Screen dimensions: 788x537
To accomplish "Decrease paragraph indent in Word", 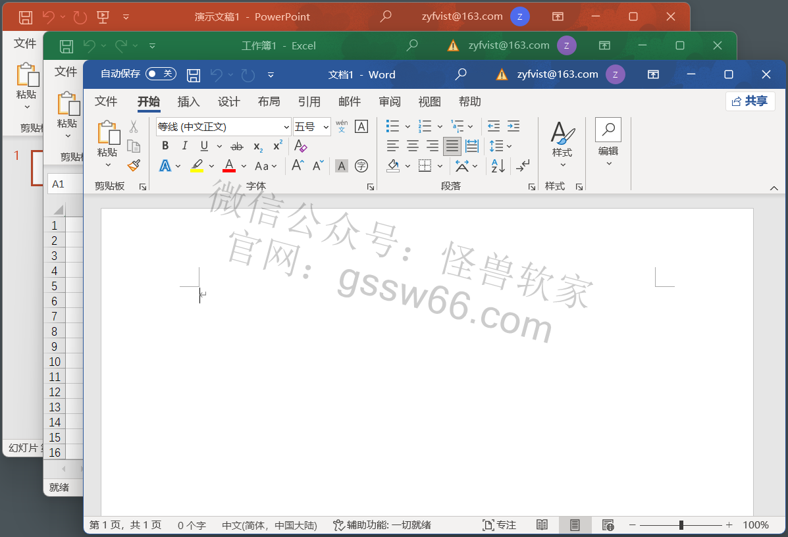I will 494,126.
